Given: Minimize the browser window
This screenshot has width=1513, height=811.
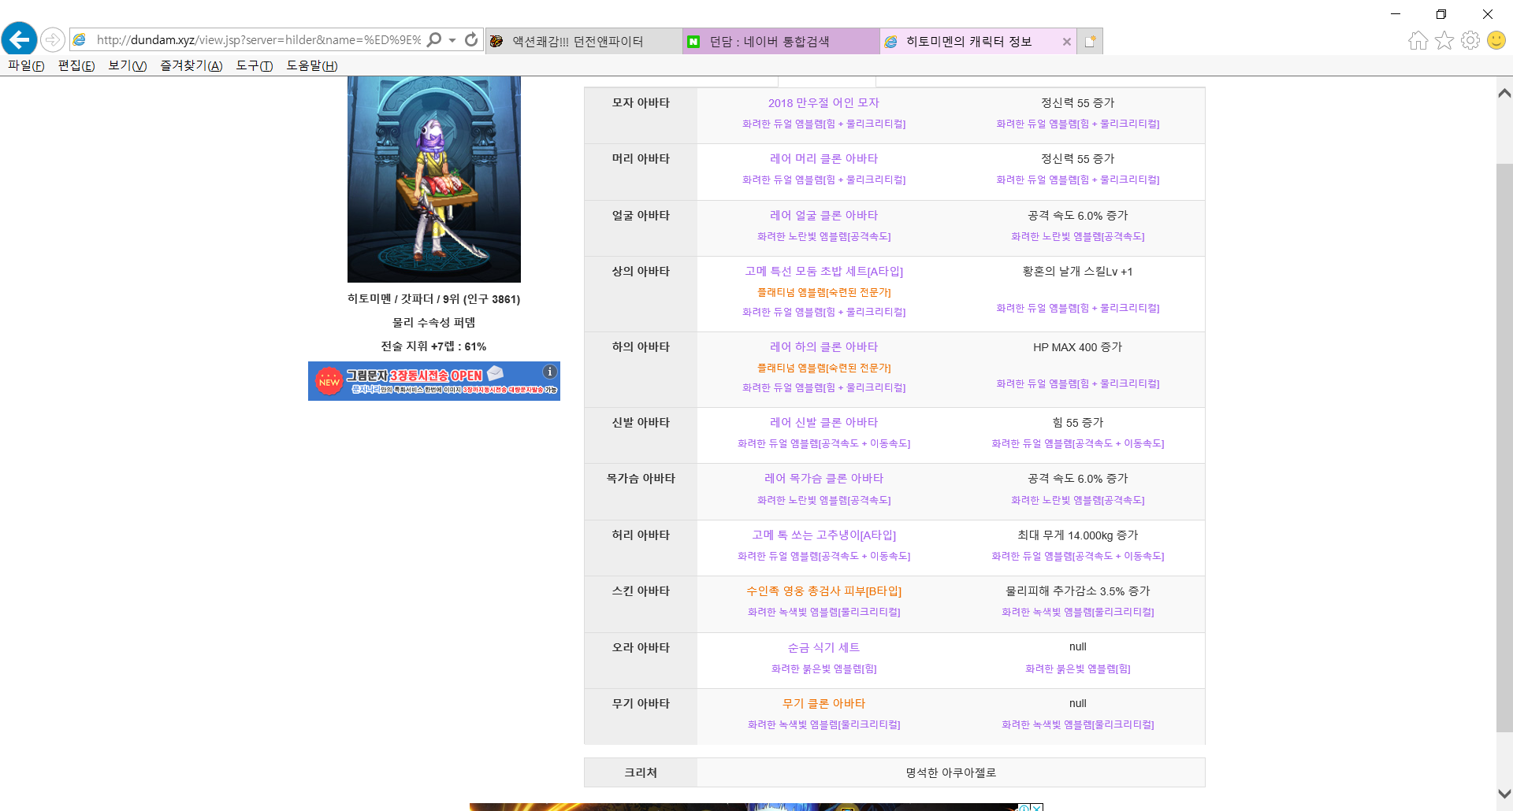Looking at the screenshot, I should pos(1396,14).
